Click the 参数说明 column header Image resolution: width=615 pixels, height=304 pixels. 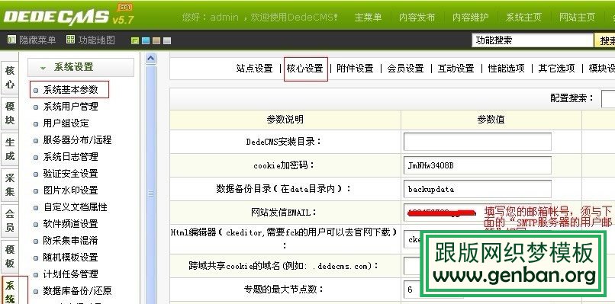285,120
